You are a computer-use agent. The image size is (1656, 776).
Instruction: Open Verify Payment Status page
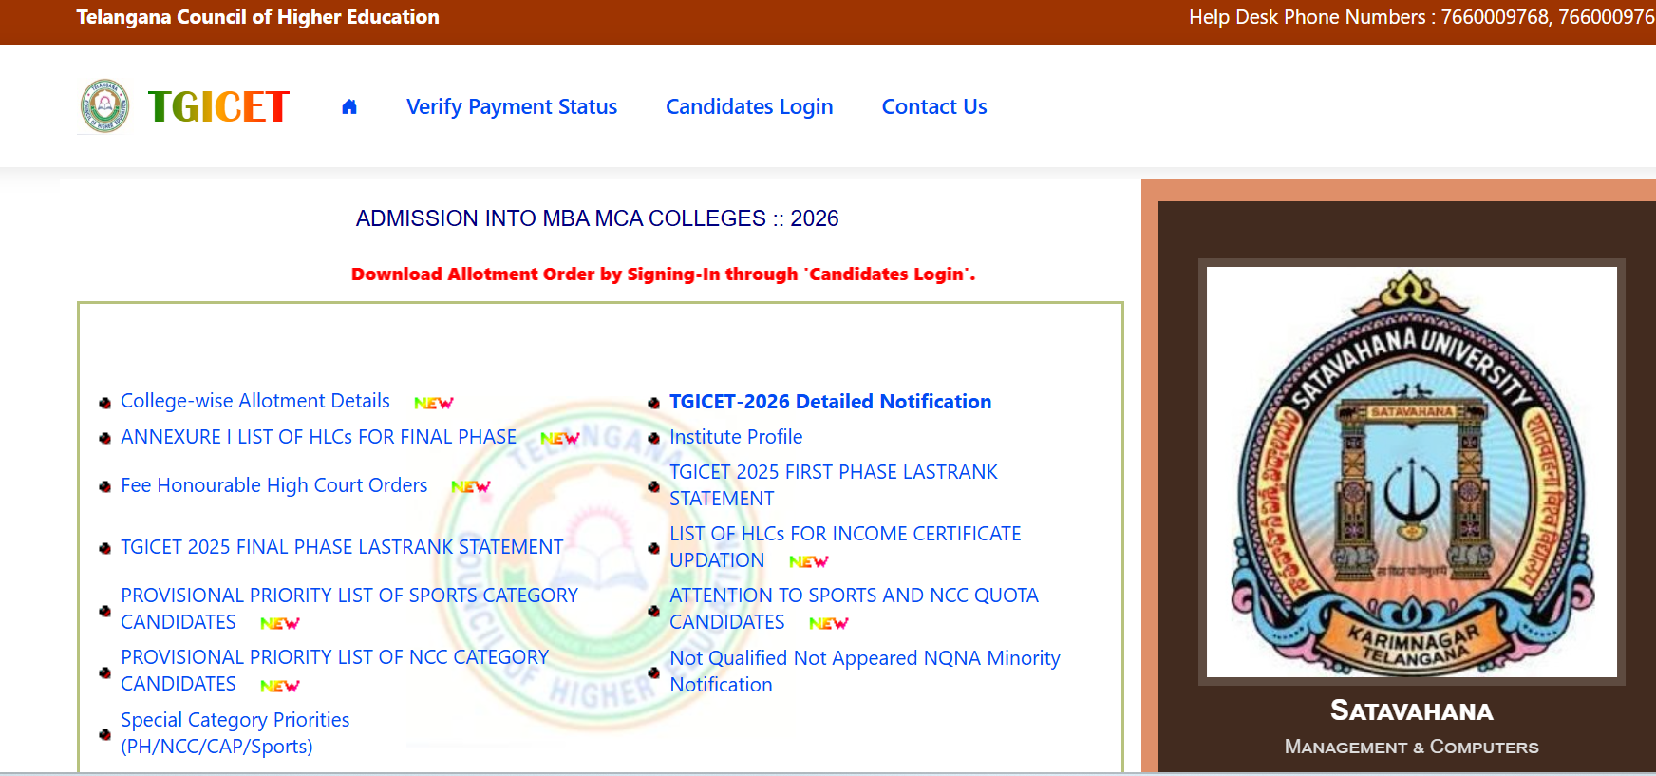point(512,106)
